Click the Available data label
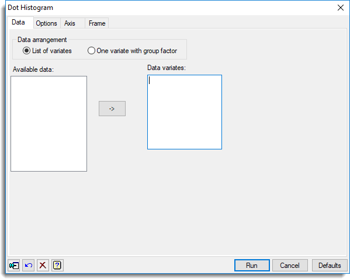The height and width of the screenshot is (279, 350). 33,69
